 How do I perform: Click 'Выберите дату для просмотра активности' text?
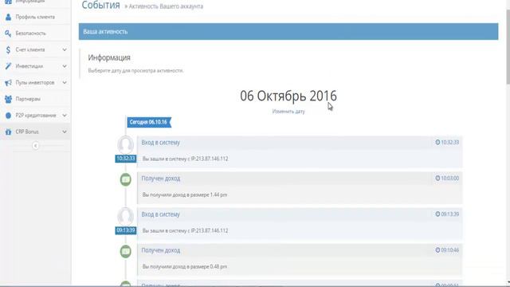point(136,71)
